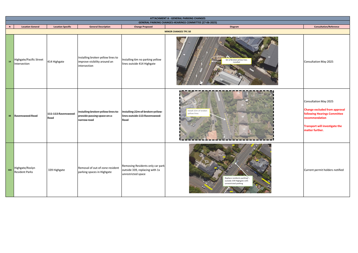Viewport: 358px width, 253px height.
Task: Click the 'Change Proposed' column header
Action: tap(143, 27)
